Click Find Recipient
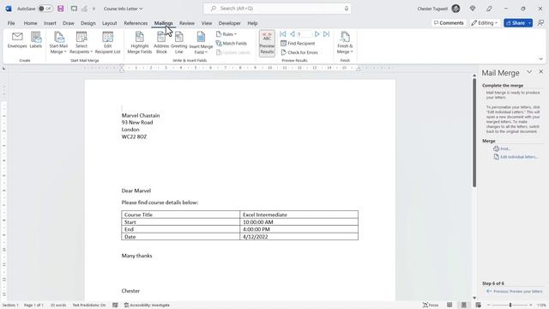This screenshot has width=549, height=309. click(298, 44)
